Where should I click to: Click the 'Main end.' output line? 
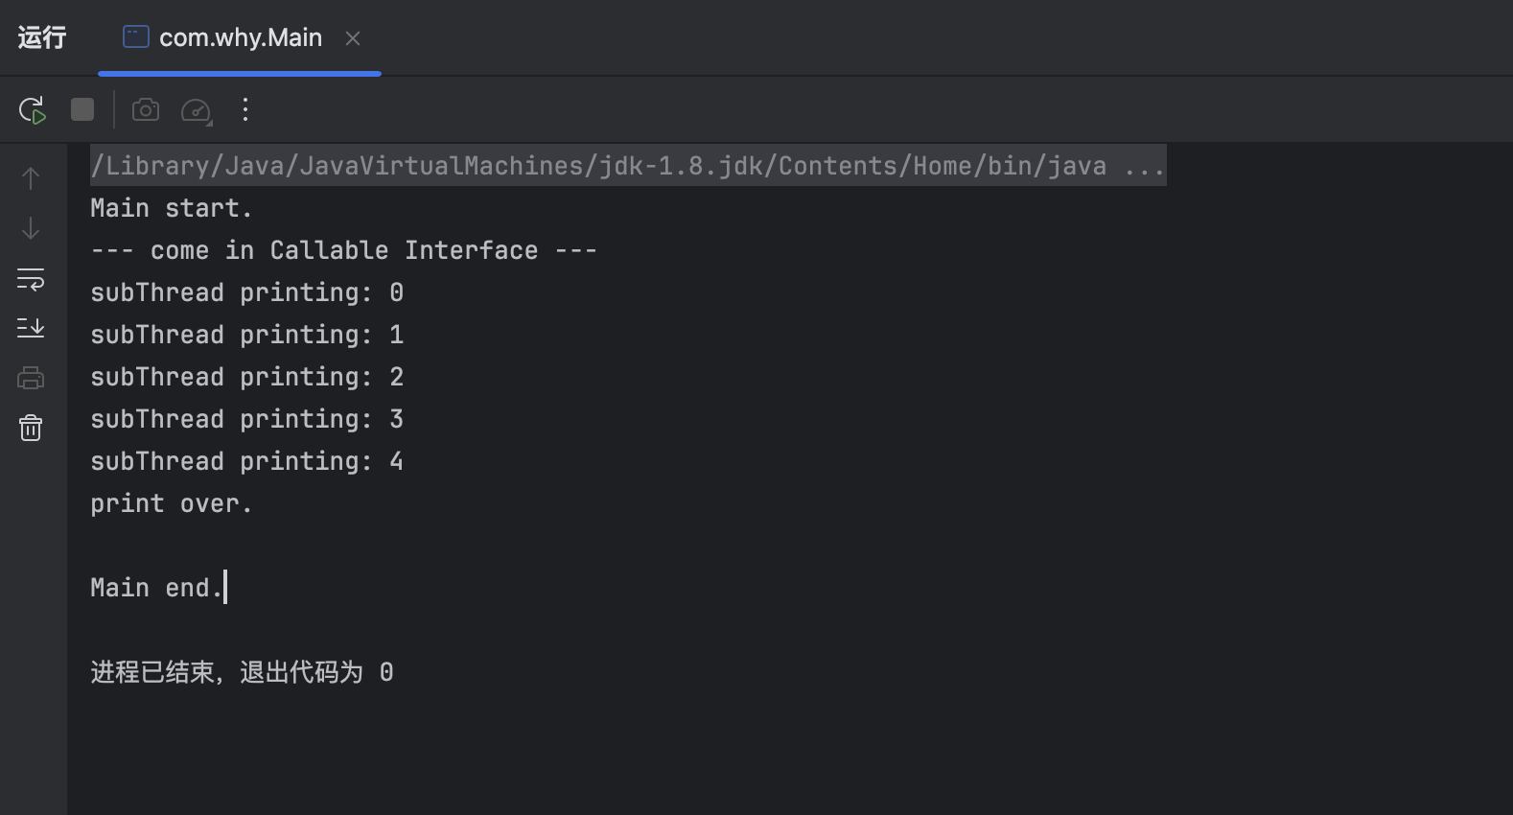(156, 588)
